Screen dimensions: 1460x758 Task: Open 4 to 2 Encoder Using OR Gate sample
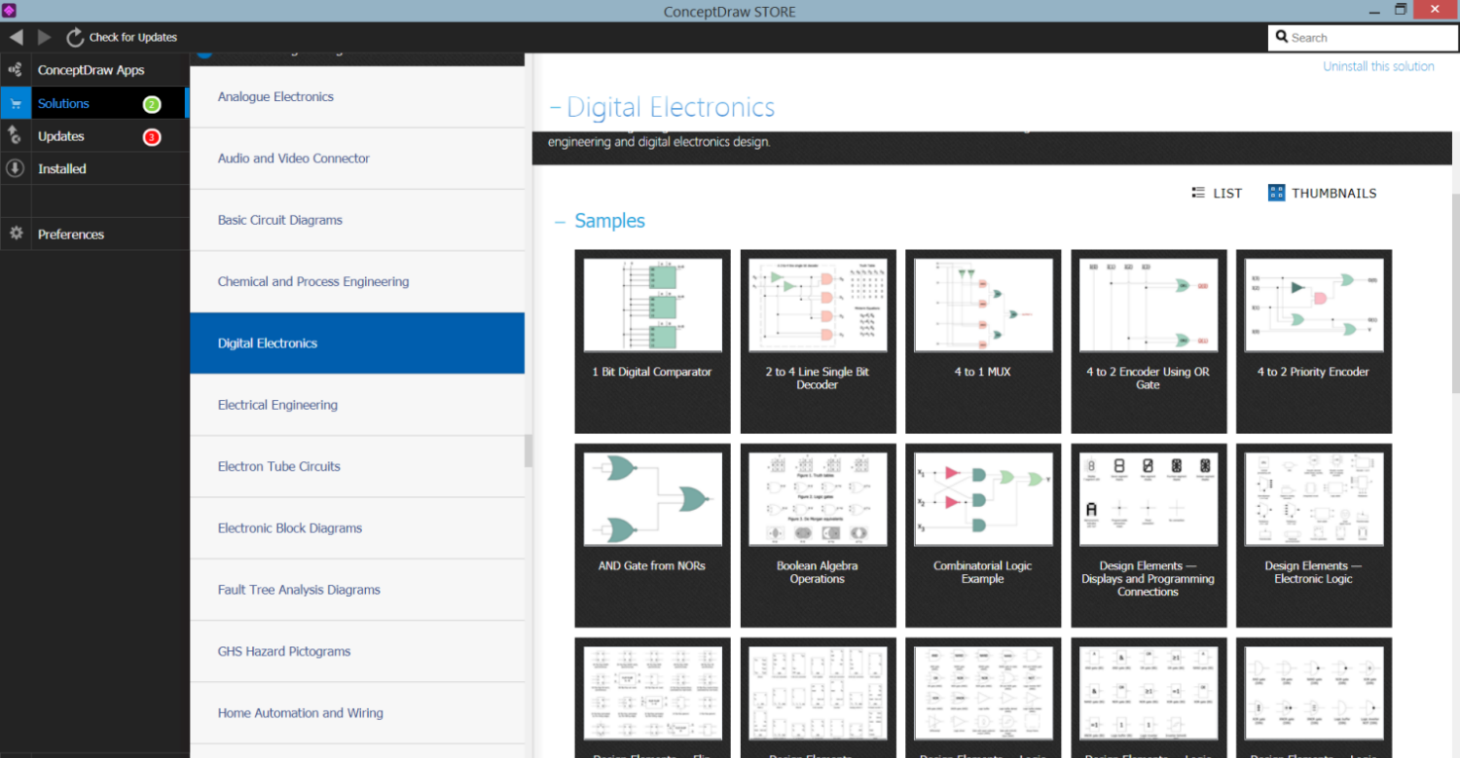(x=1149, y=342)
